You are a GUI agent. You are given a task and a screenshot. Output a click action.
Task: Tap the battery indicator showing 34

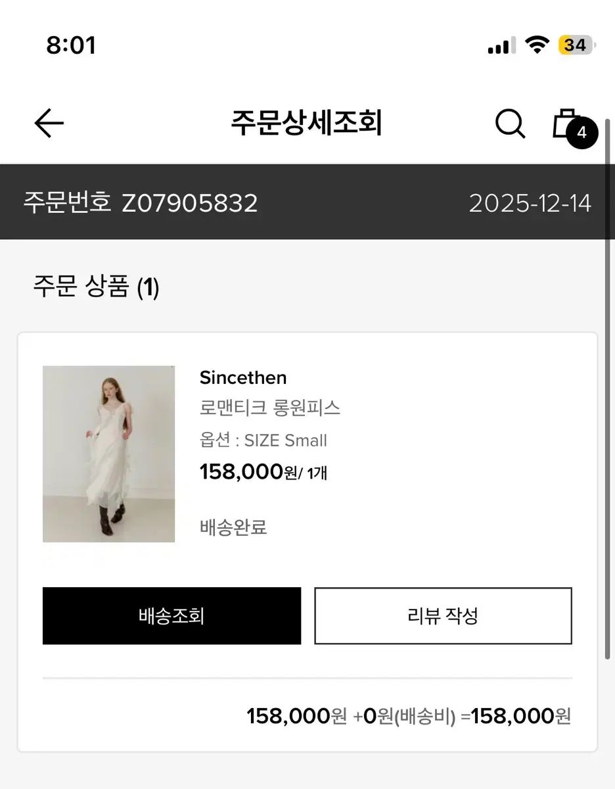[x=576, y=45]
